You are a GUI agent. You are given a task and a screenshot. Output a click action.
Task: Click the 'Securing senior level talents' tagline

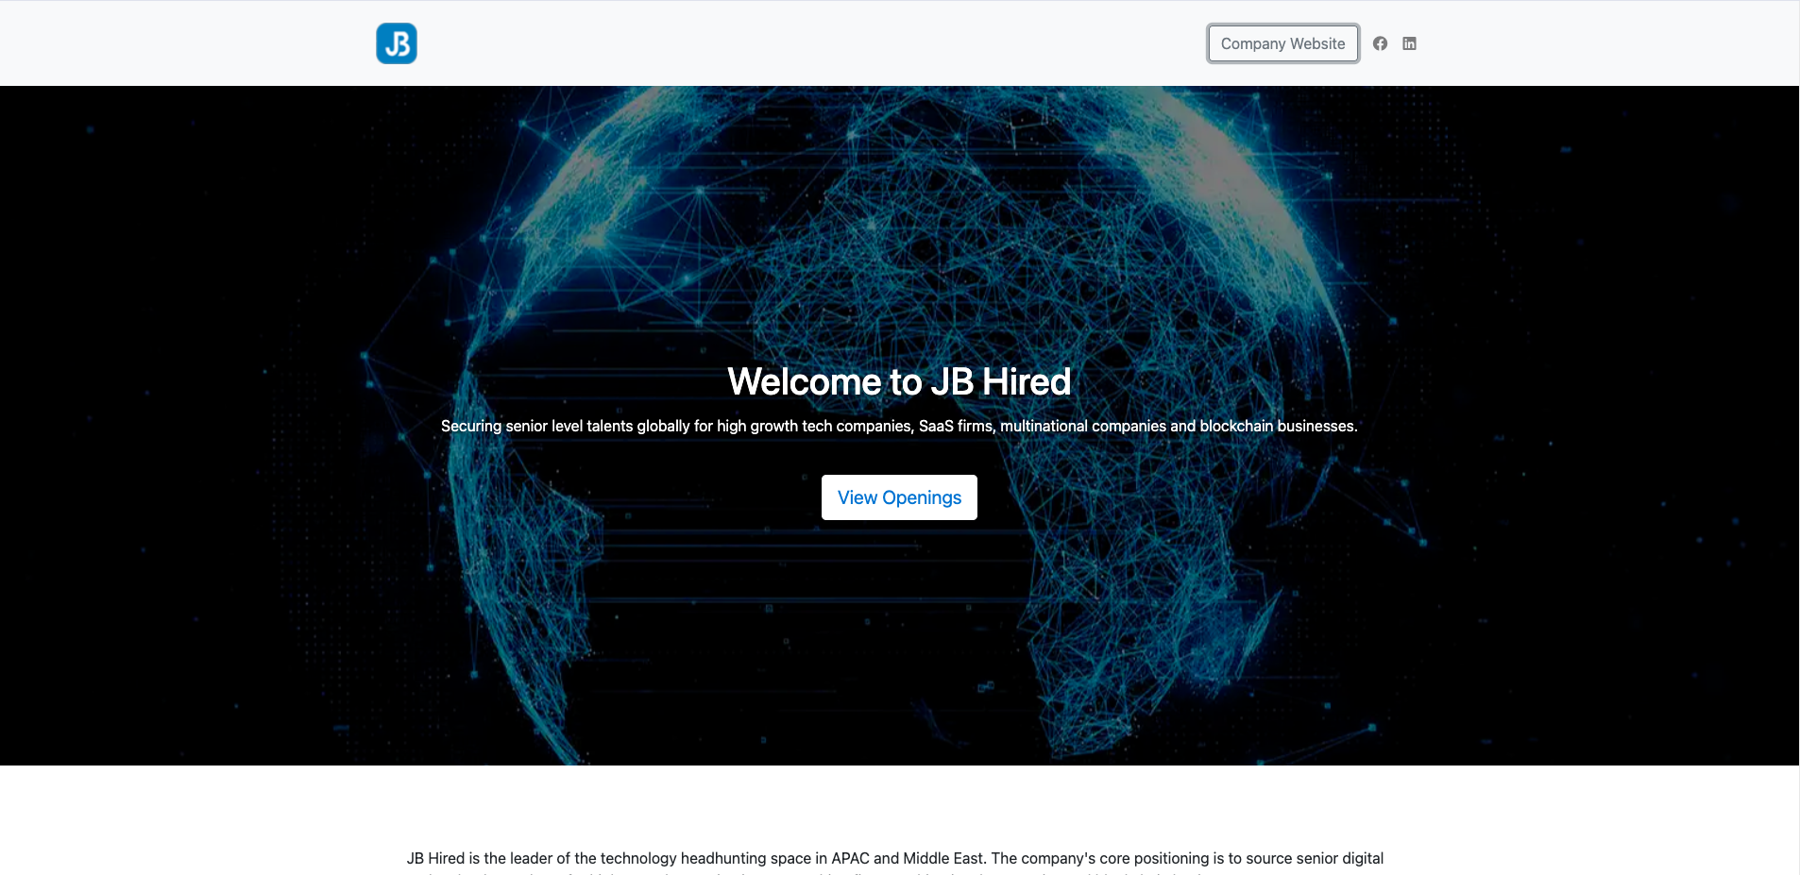point(899,426)
